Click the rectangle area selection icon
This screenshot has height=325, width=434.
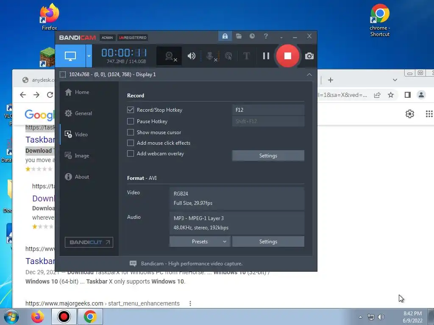(63, 74)
